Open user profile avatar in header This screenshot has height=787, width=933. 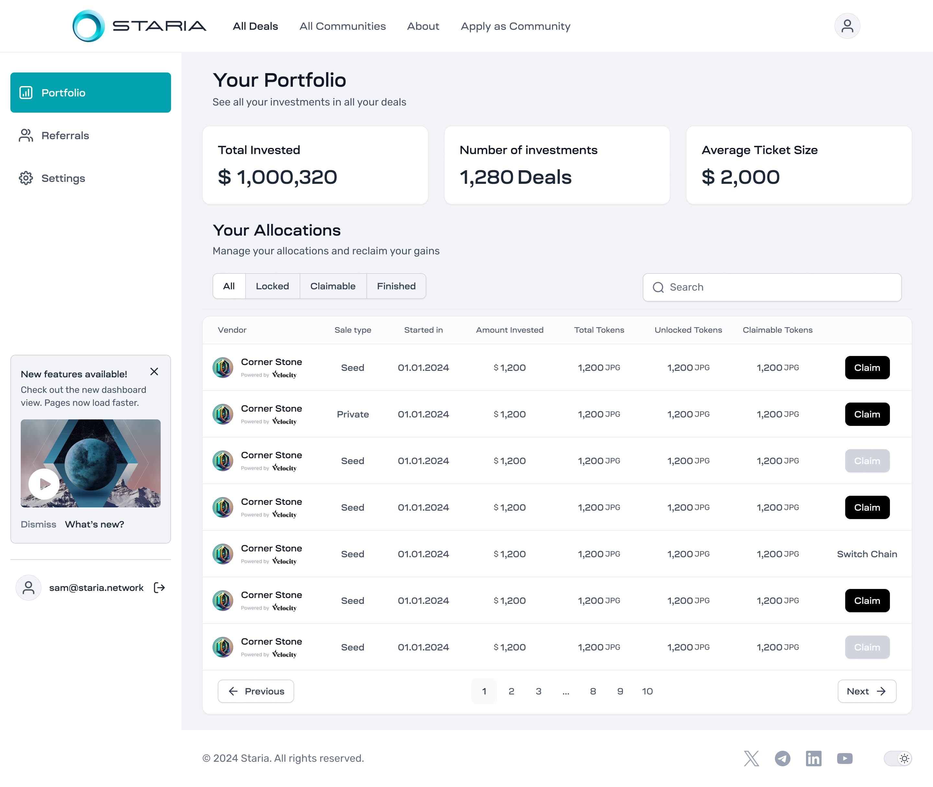coord(847,26)
